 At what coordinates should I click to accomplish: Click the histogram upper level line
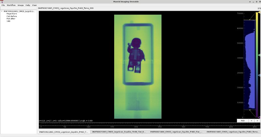tap(250, 20)
